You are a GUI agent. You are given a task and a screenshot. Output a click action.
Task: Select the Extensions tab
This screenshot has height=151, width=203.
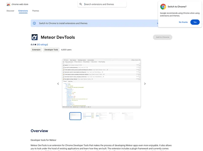(x=23, y=11)
